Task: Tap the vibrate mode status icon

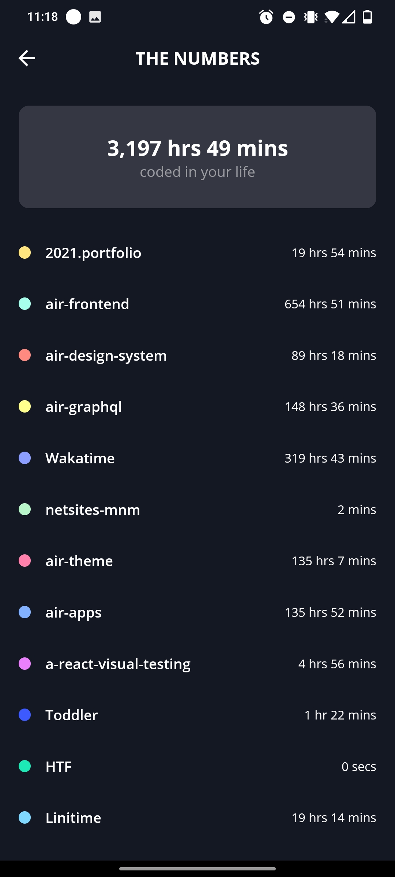Action: click(x=311, y=17)
